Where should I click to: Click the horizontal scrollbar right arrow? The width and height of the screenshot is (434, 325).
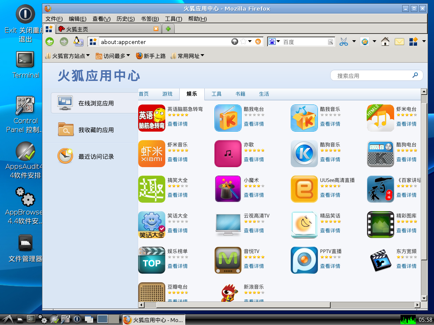[417, 305]
